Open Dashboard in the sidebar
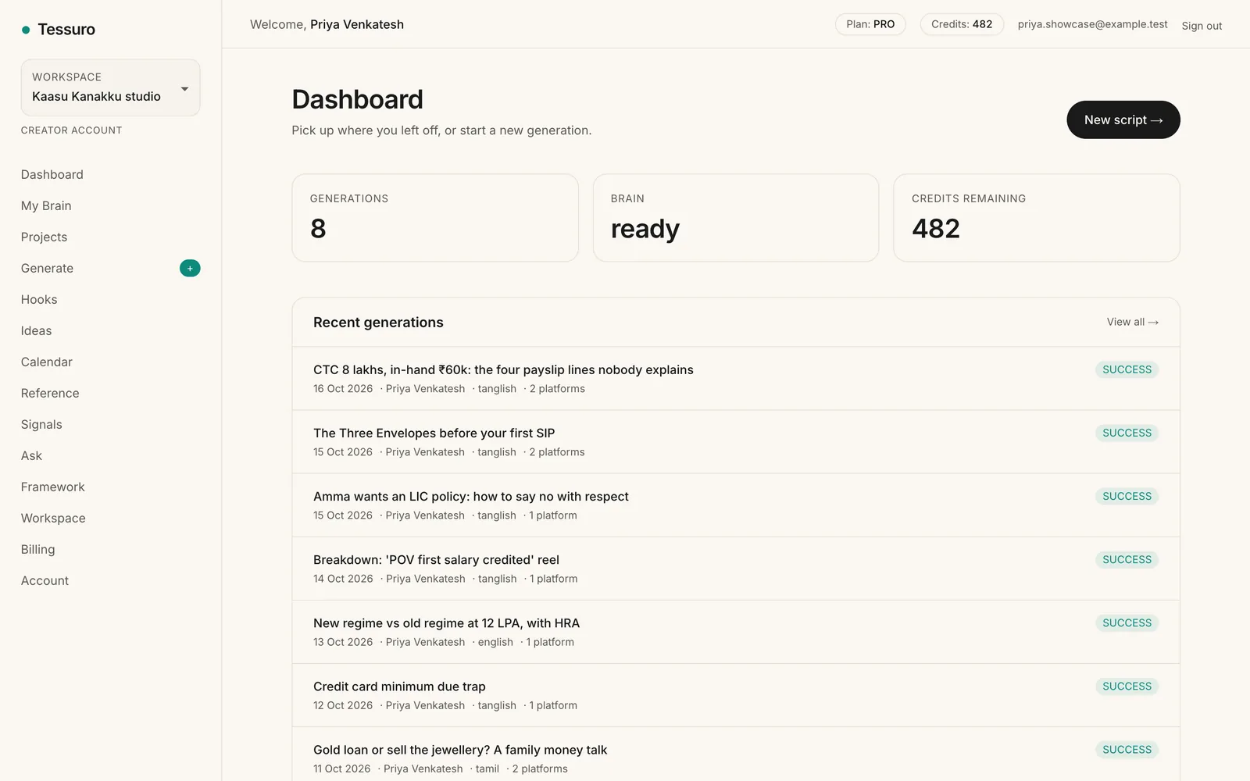 52,174
